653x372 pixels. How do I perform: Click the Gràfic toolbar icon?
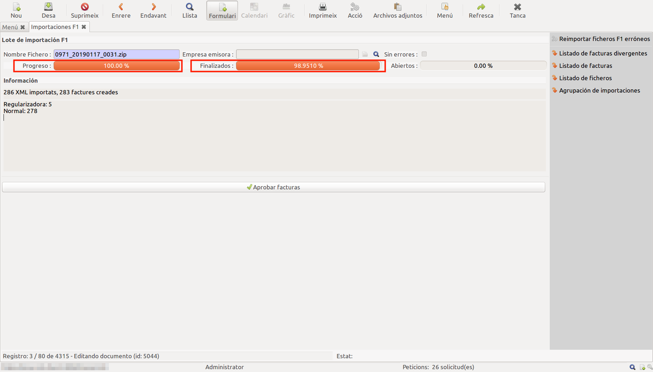pos(286,11)
